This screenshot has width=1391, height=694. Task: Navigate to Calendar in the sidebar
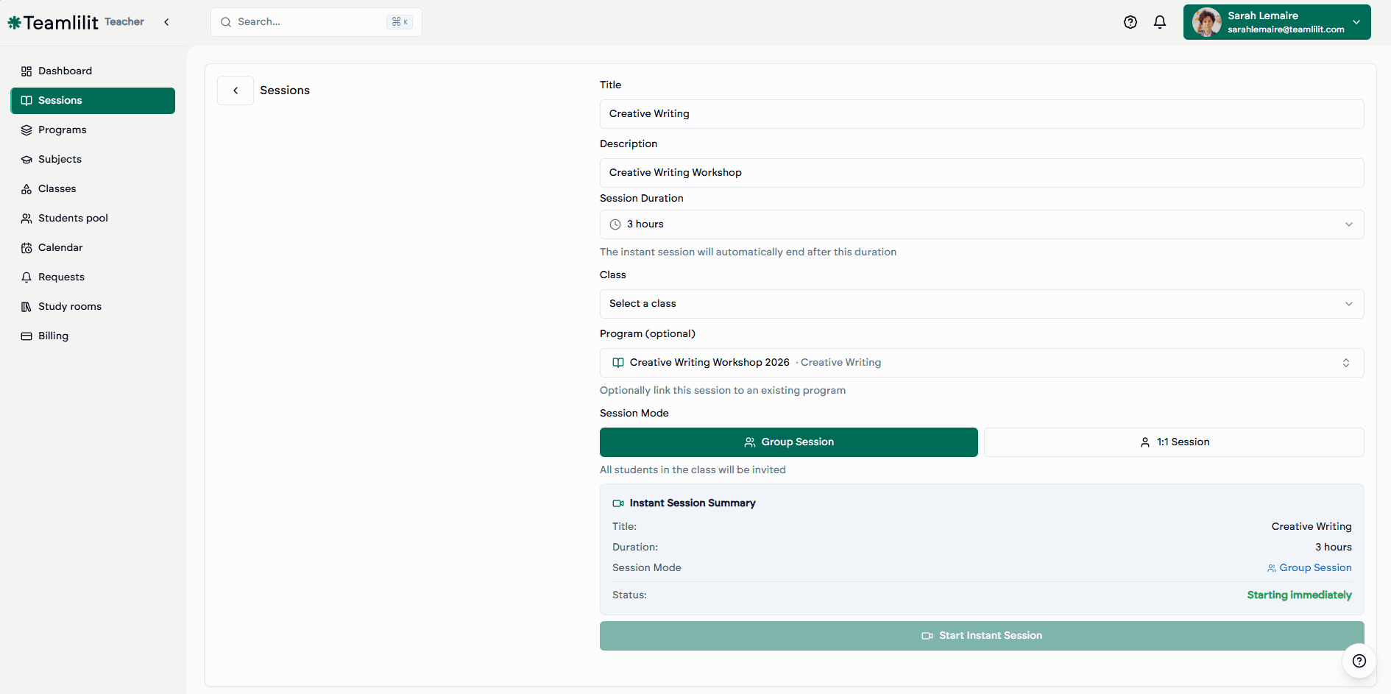60,247
